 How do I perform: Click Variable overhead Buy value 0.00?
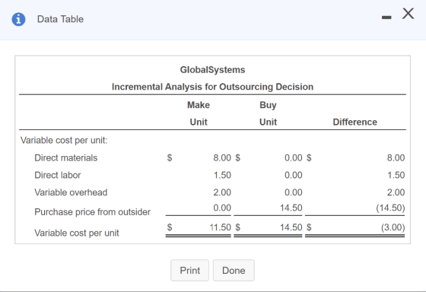click(293, 192)
